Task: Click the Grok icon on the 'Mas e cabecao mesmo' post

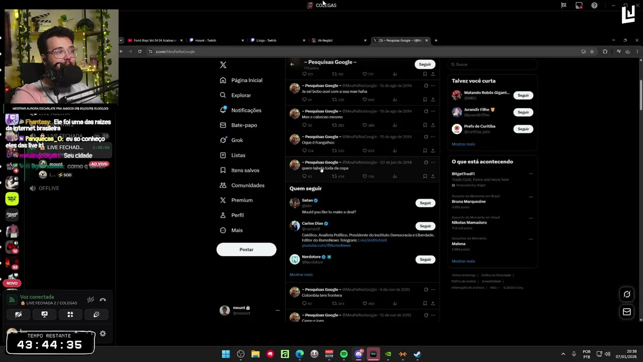Action: pyautogui.click(x=426, y=111)
